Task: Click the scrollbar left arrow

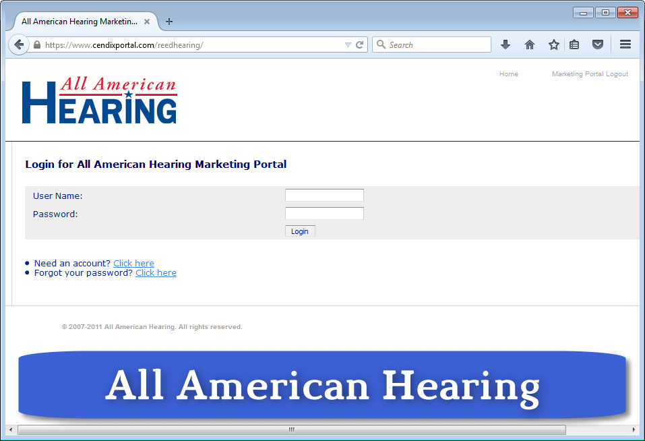Action: pyautogui.click(x=11, y=430)
